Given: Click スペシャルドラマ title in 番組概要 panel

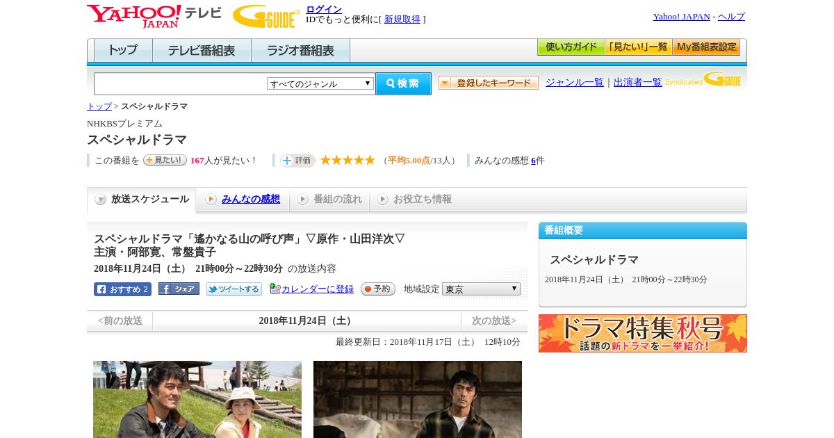Looking at the screenshot, I should pyautogui.click(x=594, y=259).
